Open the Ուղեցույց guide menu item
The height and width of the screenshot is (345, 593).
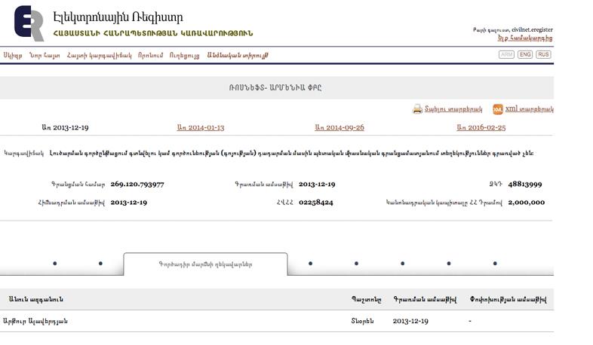point(184,56)
